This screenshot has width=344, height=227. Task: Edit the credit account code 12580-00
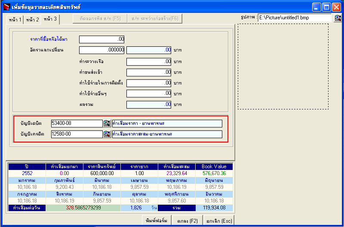point(76,134)
